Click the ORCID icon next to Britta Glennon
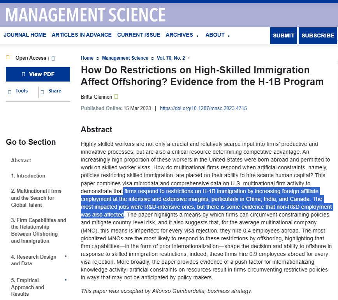The height and width of the screenshot is (300, 338). [x=116, y=96]
